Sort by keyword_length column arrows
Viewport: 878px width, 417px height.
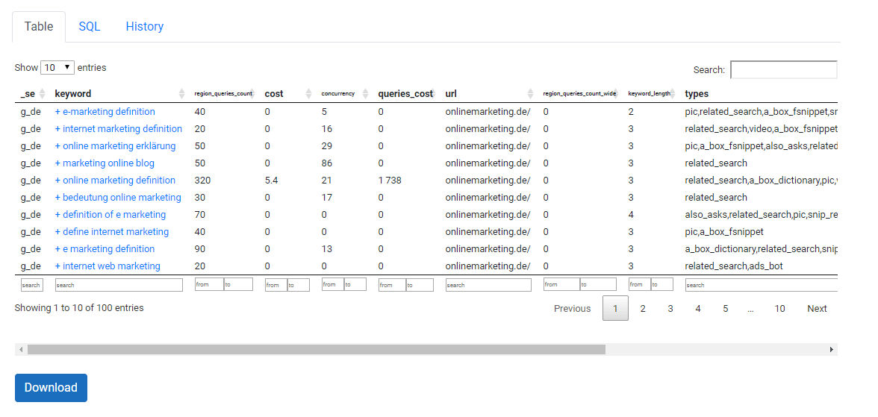[673, 93]
